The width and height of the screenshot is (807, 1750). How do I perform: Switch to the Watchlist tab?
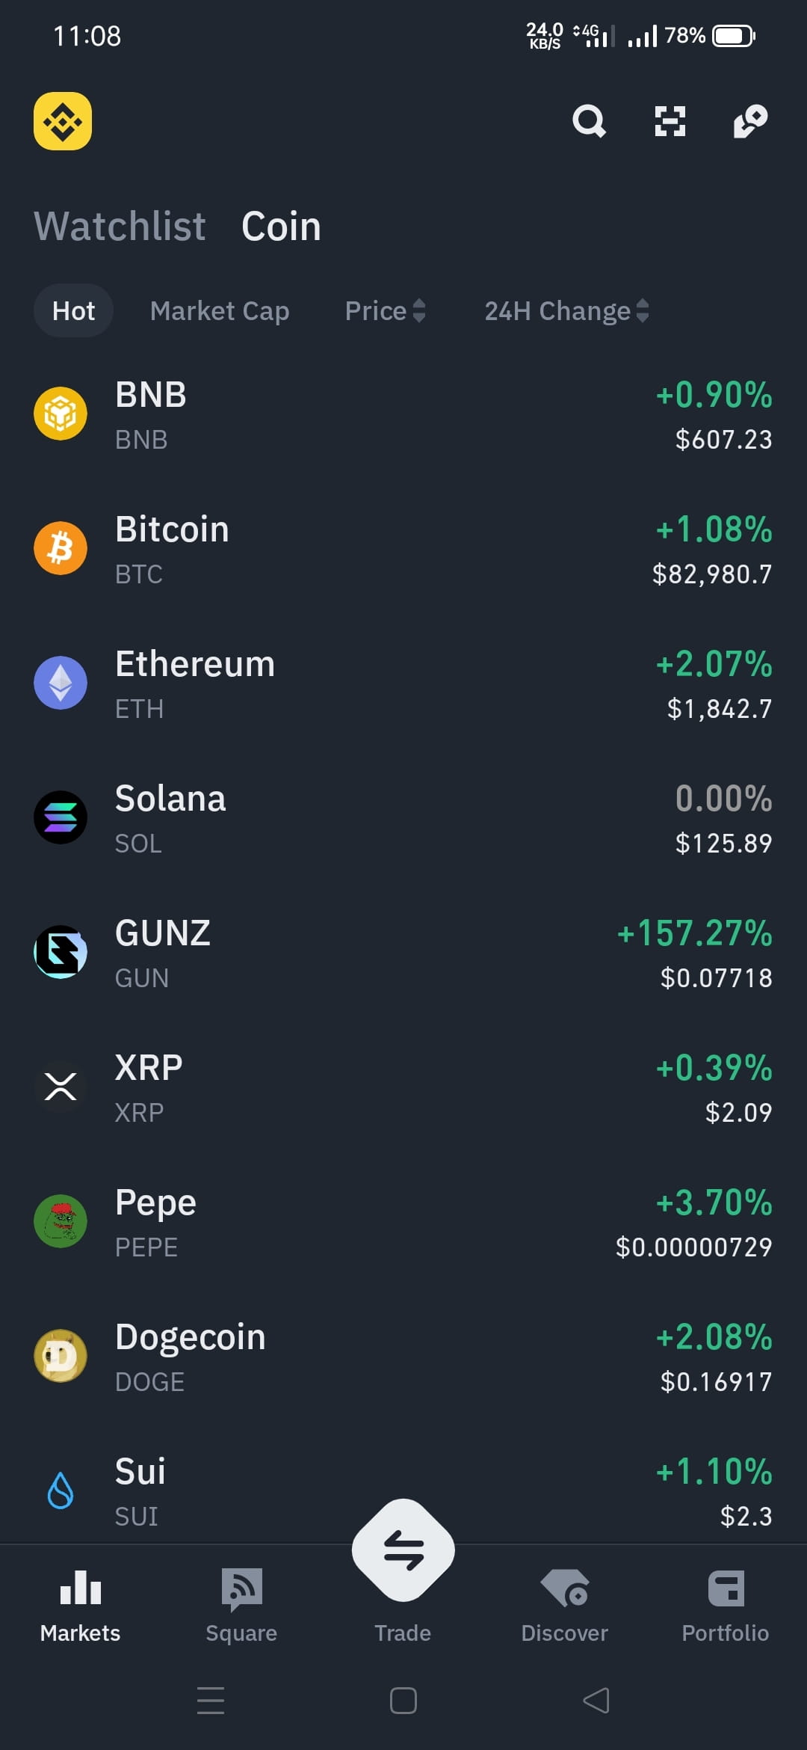120,226
